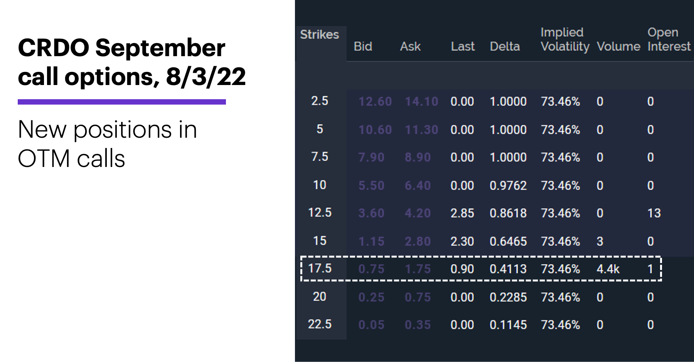Click the Volume column header
Viewport: 694px width, 362px height.
point(618,47)
